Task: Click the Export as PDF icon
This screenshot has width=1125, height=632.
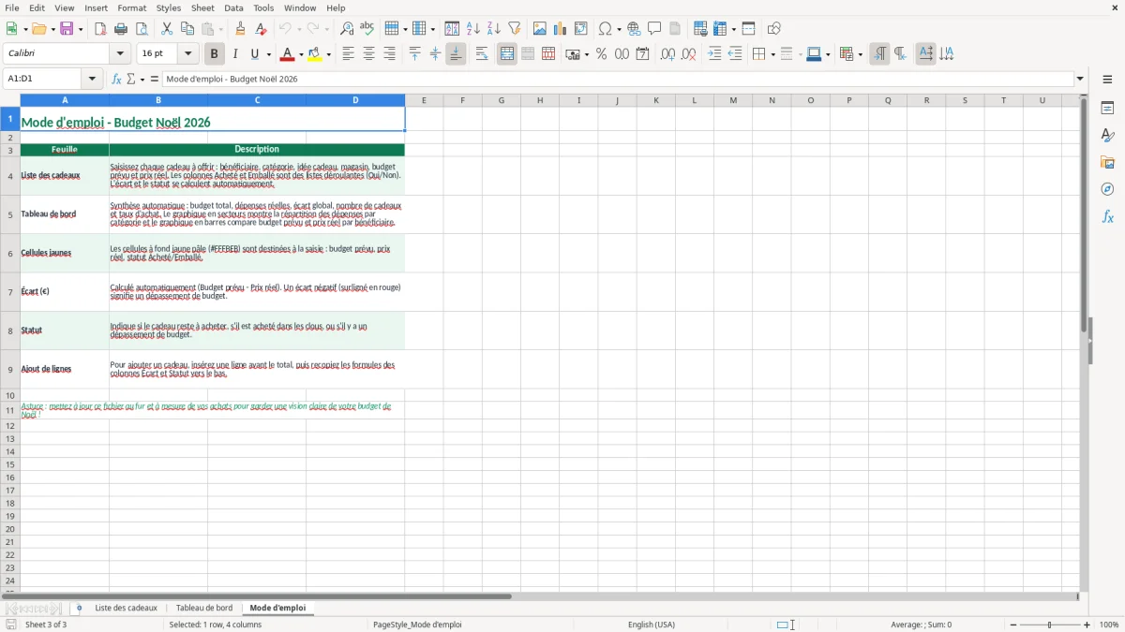Action: point(100,29)
